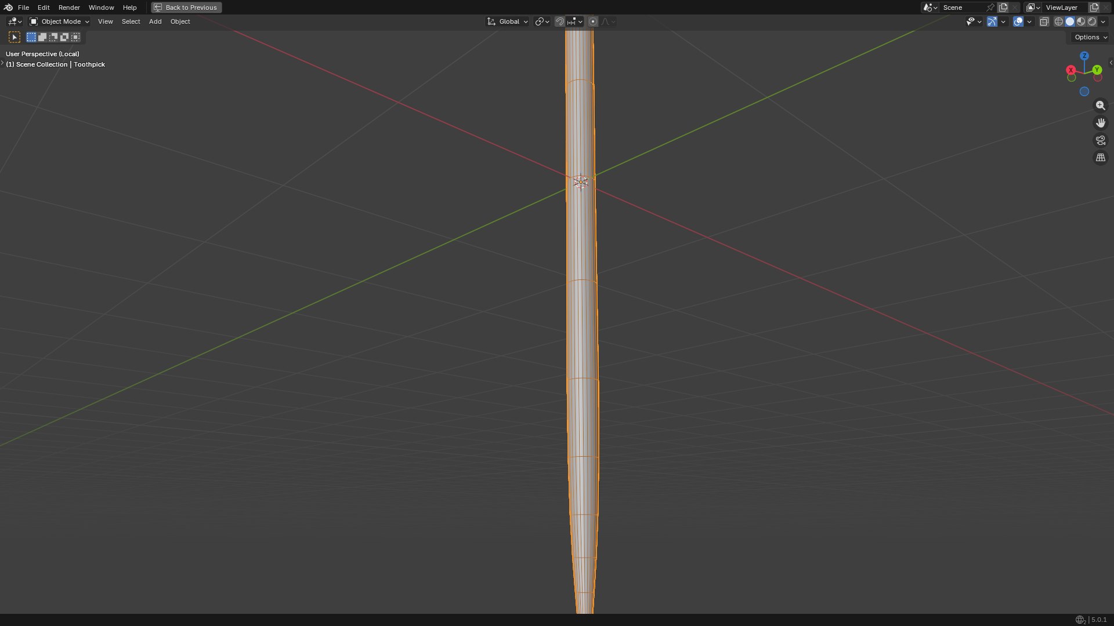Click the User Perspective (Local) label
Viewport: 1114px width, 626px height.
click(42, 54)
